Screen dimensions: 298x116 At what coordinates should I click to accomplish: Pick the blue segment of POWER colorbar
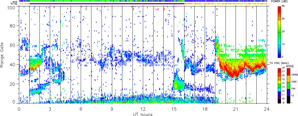pyautogui.click(x=279, y=54)
